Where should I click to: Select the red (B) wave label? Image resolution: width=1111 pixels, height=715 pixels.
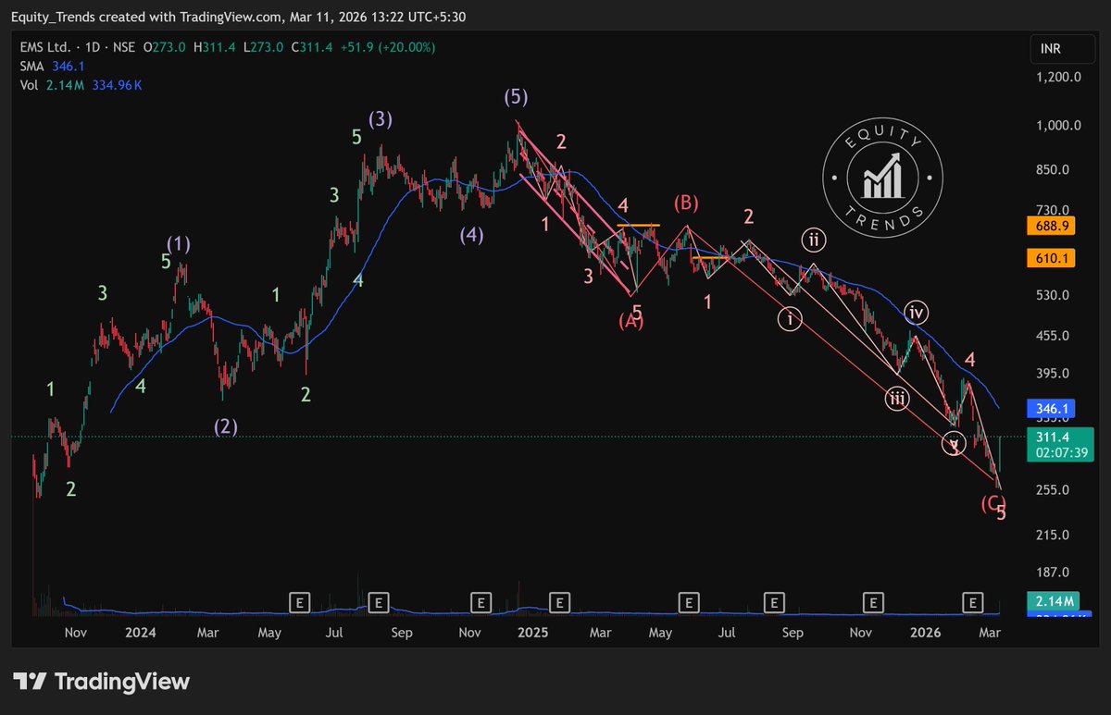(686, 203)
